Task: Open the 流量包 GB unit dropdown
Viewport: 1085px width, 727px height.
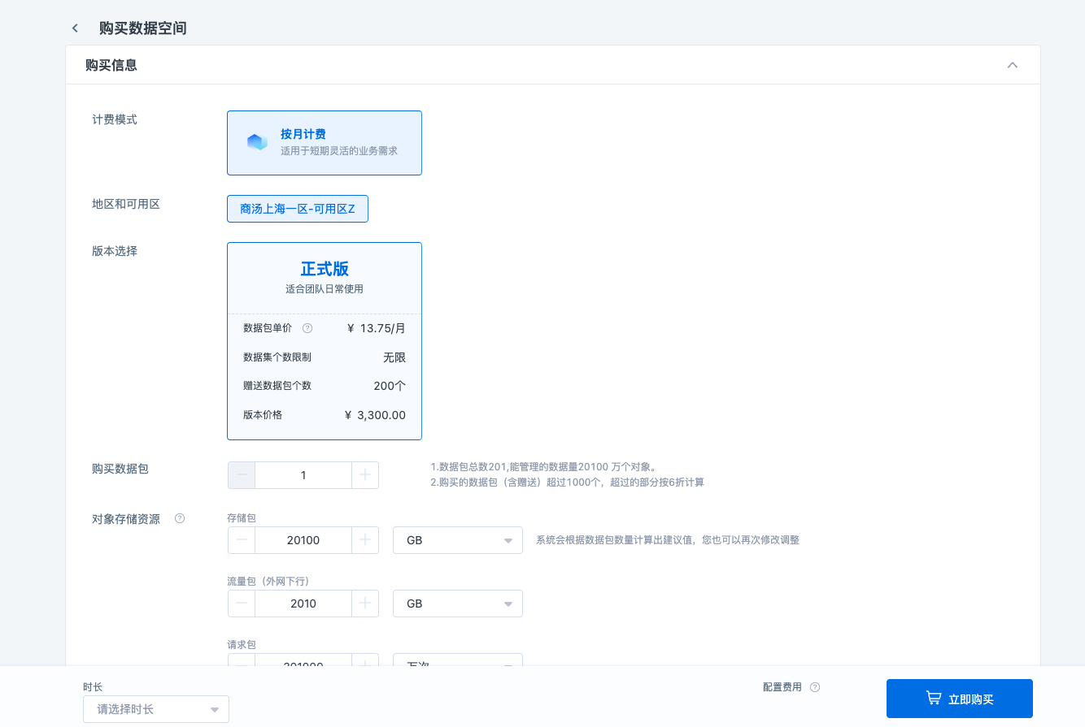Action: 457,604
